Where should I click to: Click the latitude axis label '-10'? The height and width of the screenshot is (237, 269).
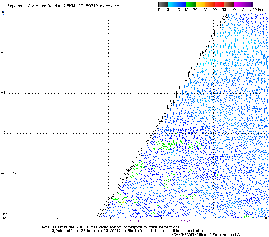3,214
